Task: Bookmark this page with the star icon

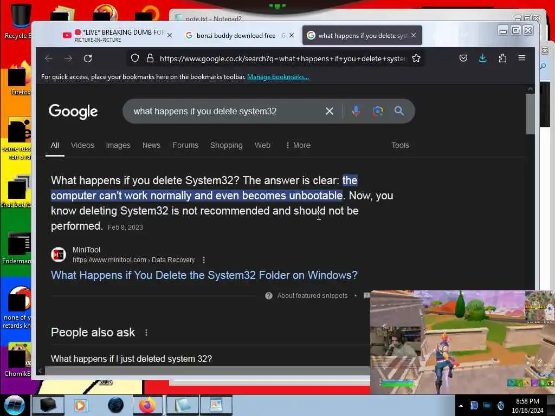Action: click(x=416, y=58)
